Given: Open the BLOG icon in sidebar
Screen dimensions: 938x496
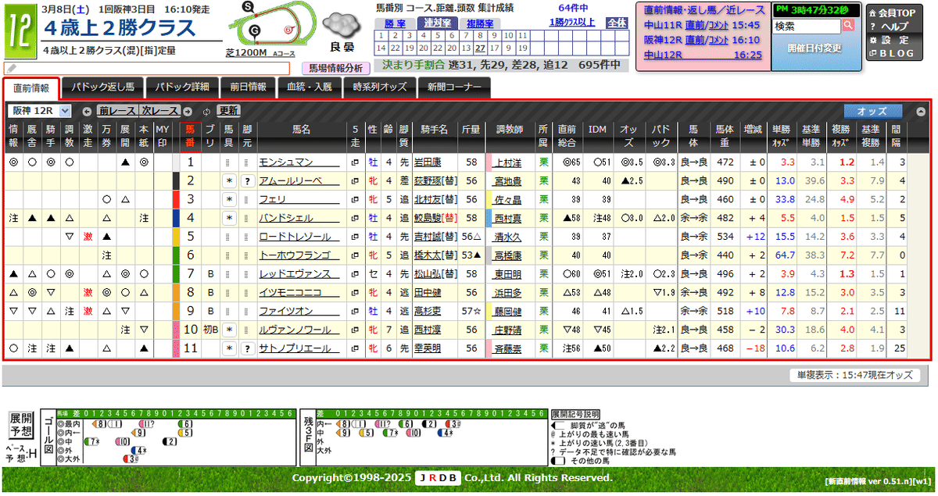Looking at the screenshot, I should pos(873,53).
